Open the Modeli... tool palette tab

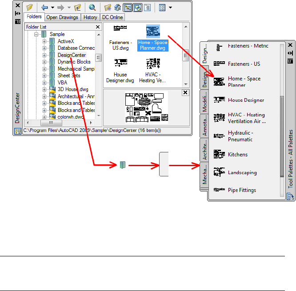pyautogui.click(x=204, y=102)
